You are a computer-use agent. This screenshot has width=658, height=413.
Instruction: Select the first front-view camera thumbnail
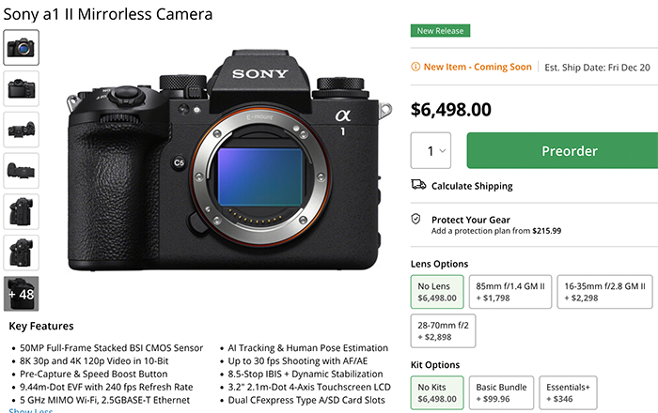click(22, 47)
